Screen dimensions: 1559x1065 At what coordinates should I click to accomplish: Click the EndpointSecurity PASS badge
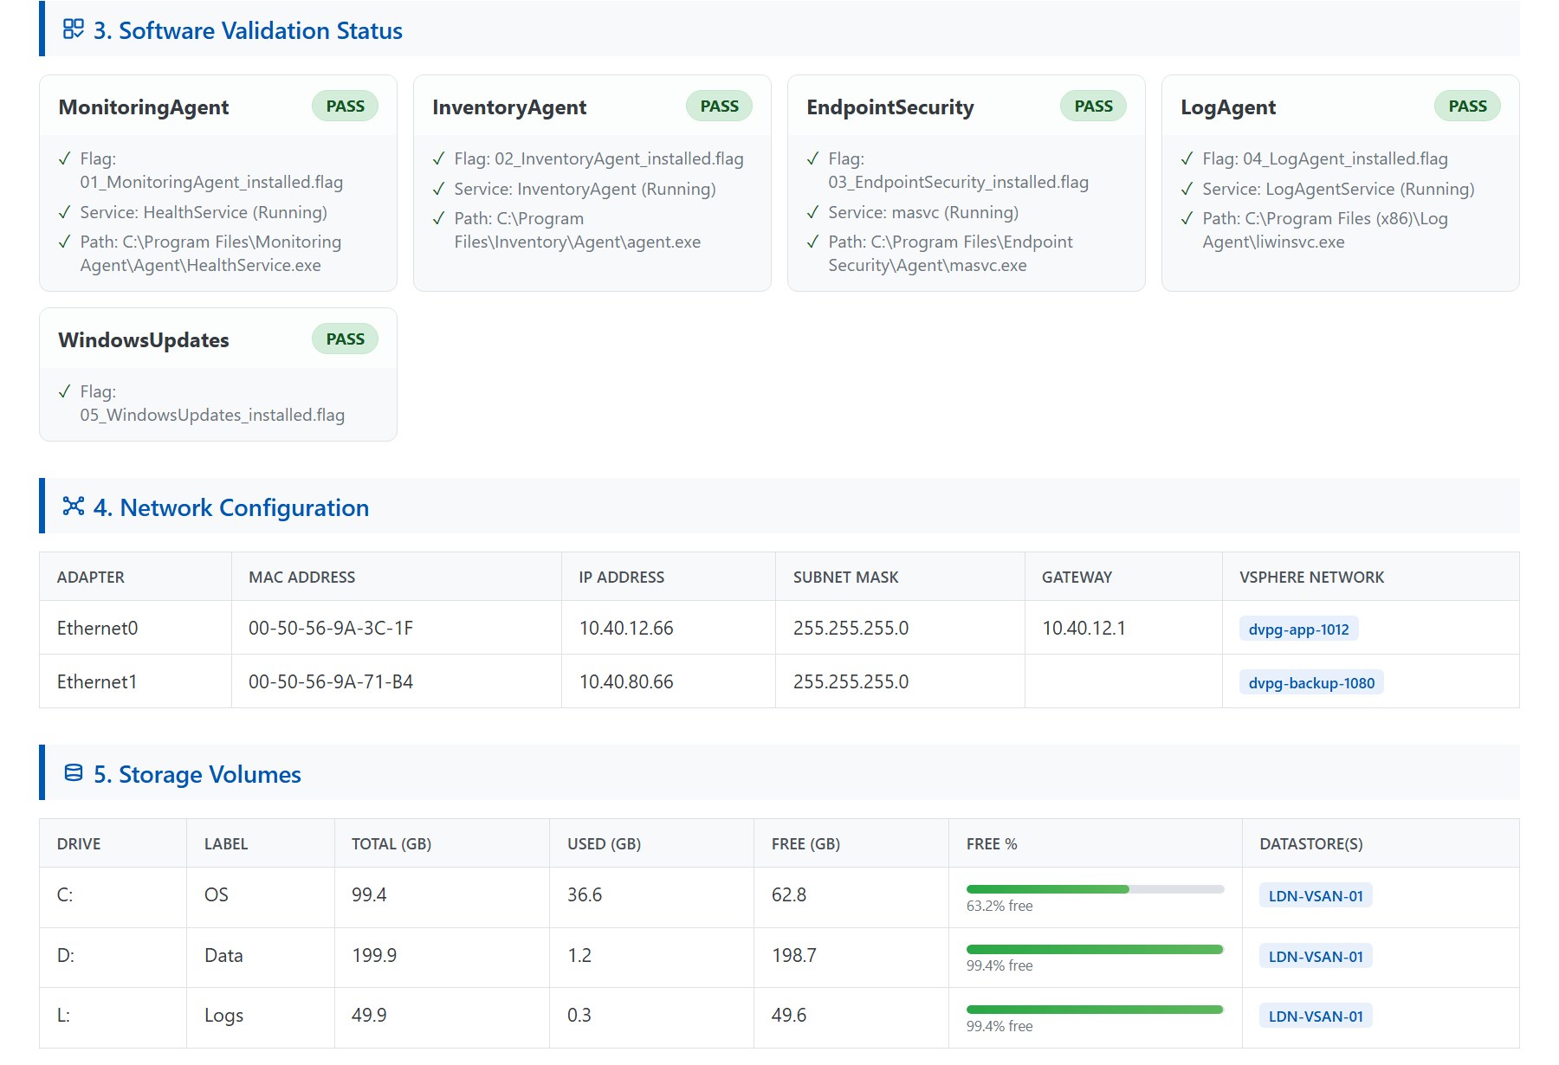[1093, 106]
